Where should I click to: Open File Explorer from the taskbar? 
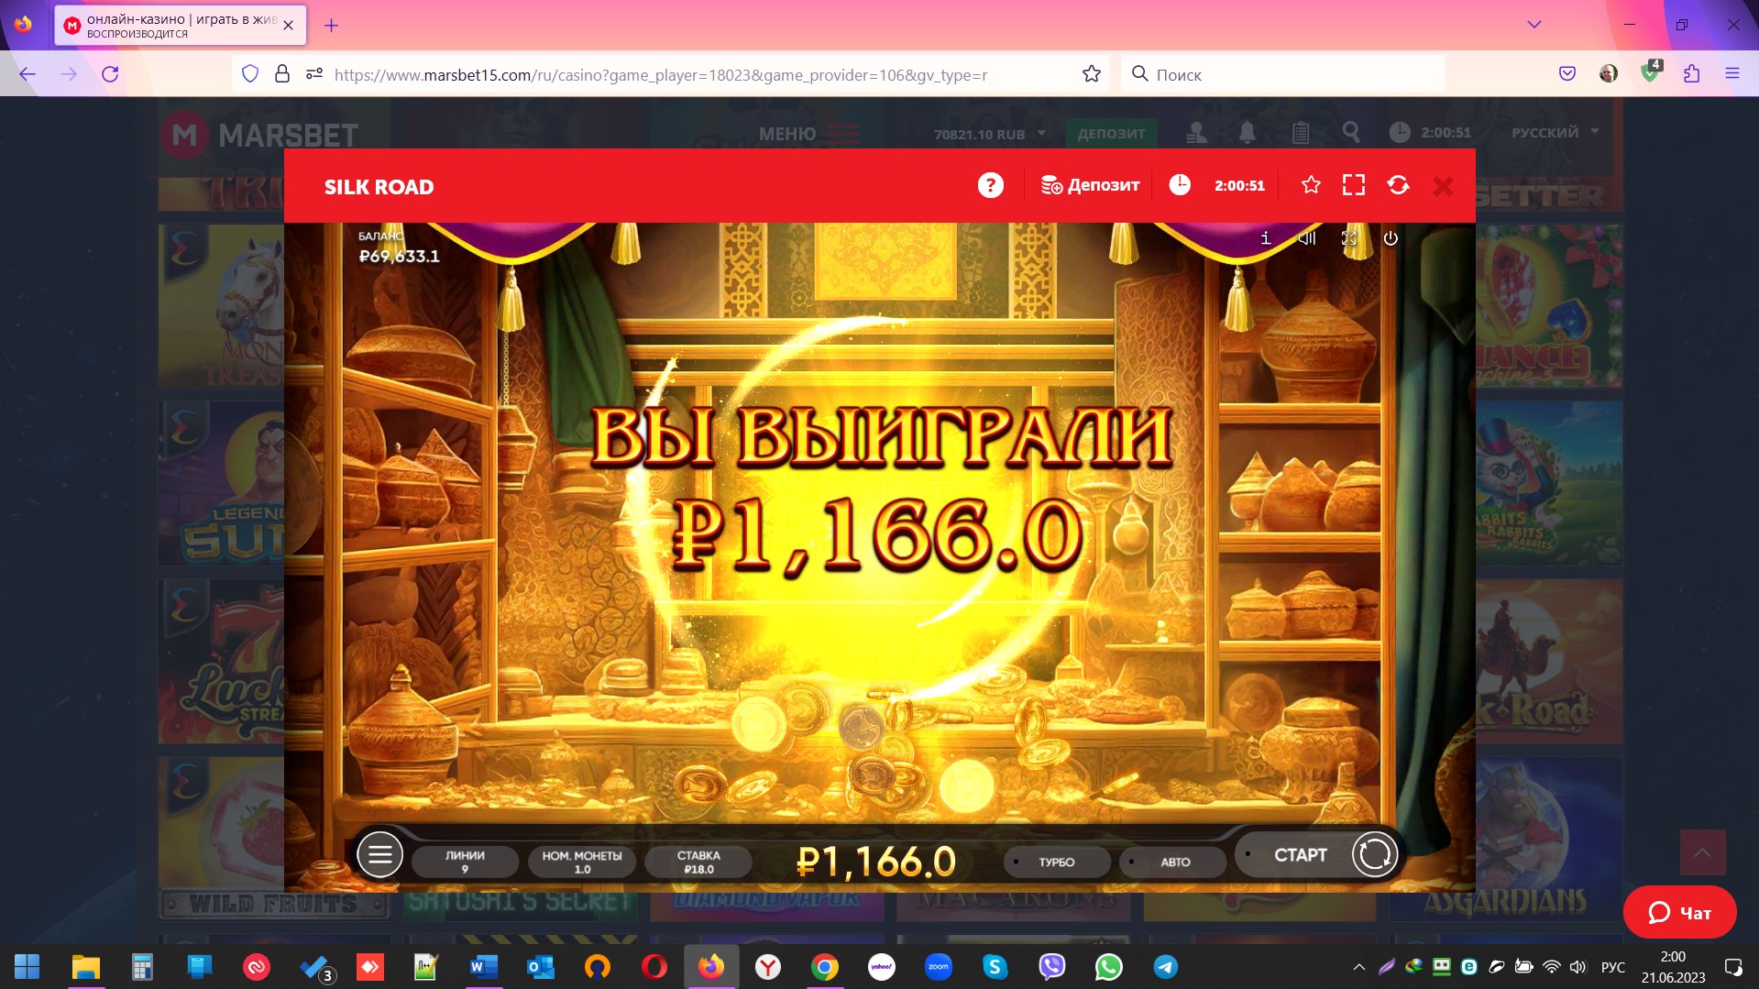point(85,967)
